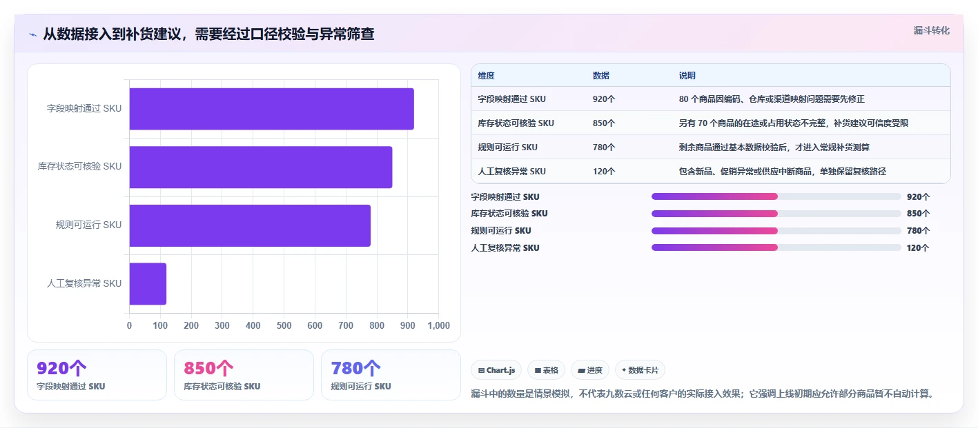Click table value 780个
The image size is (978, 428).
604,147
